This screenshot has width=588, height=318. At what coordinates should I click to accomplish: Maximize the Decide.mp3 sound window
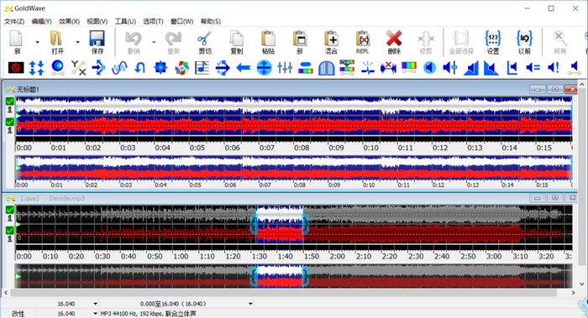tap(554, 197)
